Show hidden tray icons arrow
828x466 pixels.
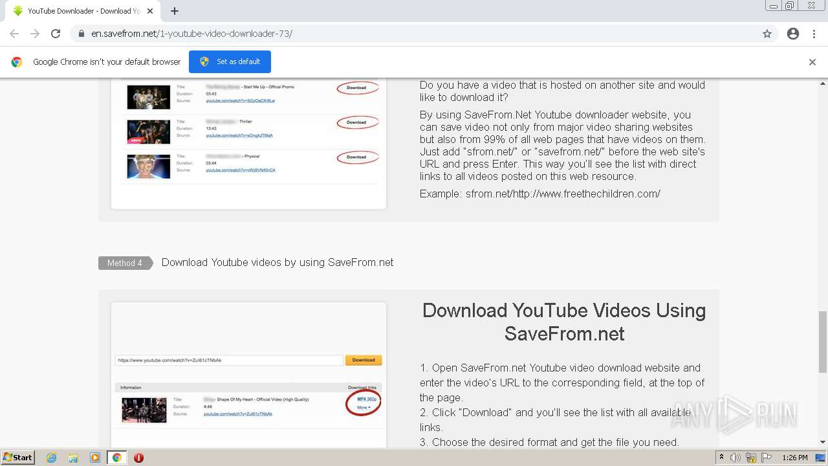[x=722, y=458]
